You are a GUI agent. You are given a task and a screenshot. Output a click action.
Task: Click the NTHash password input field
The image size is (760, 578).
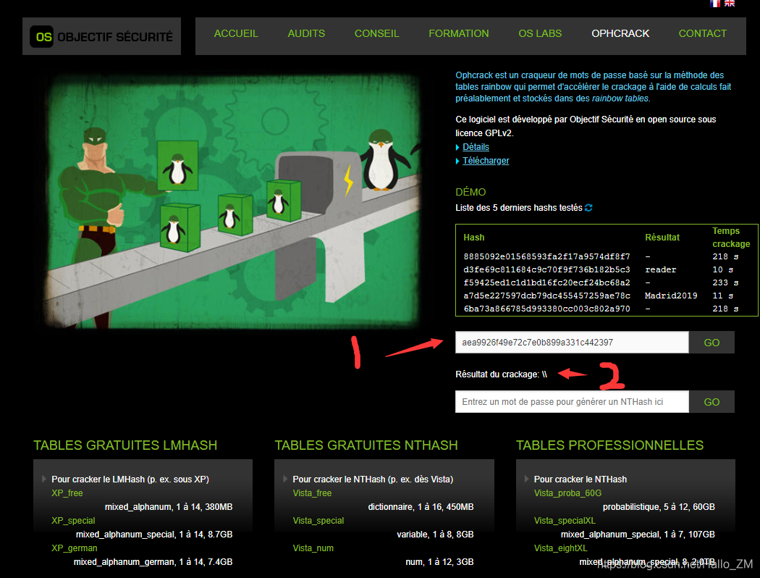click(x=572, y=401)
